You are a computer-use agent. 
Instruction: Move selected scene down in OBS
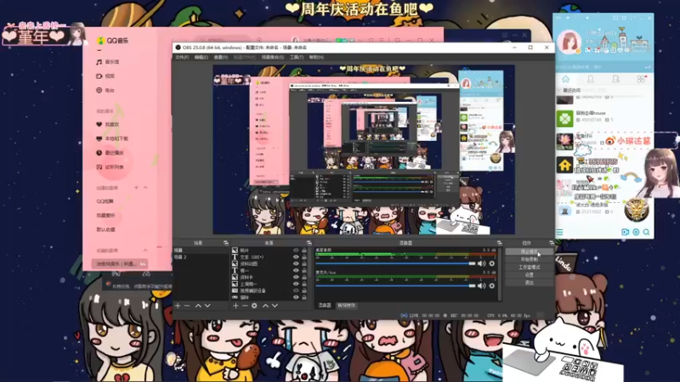point(207,306)
